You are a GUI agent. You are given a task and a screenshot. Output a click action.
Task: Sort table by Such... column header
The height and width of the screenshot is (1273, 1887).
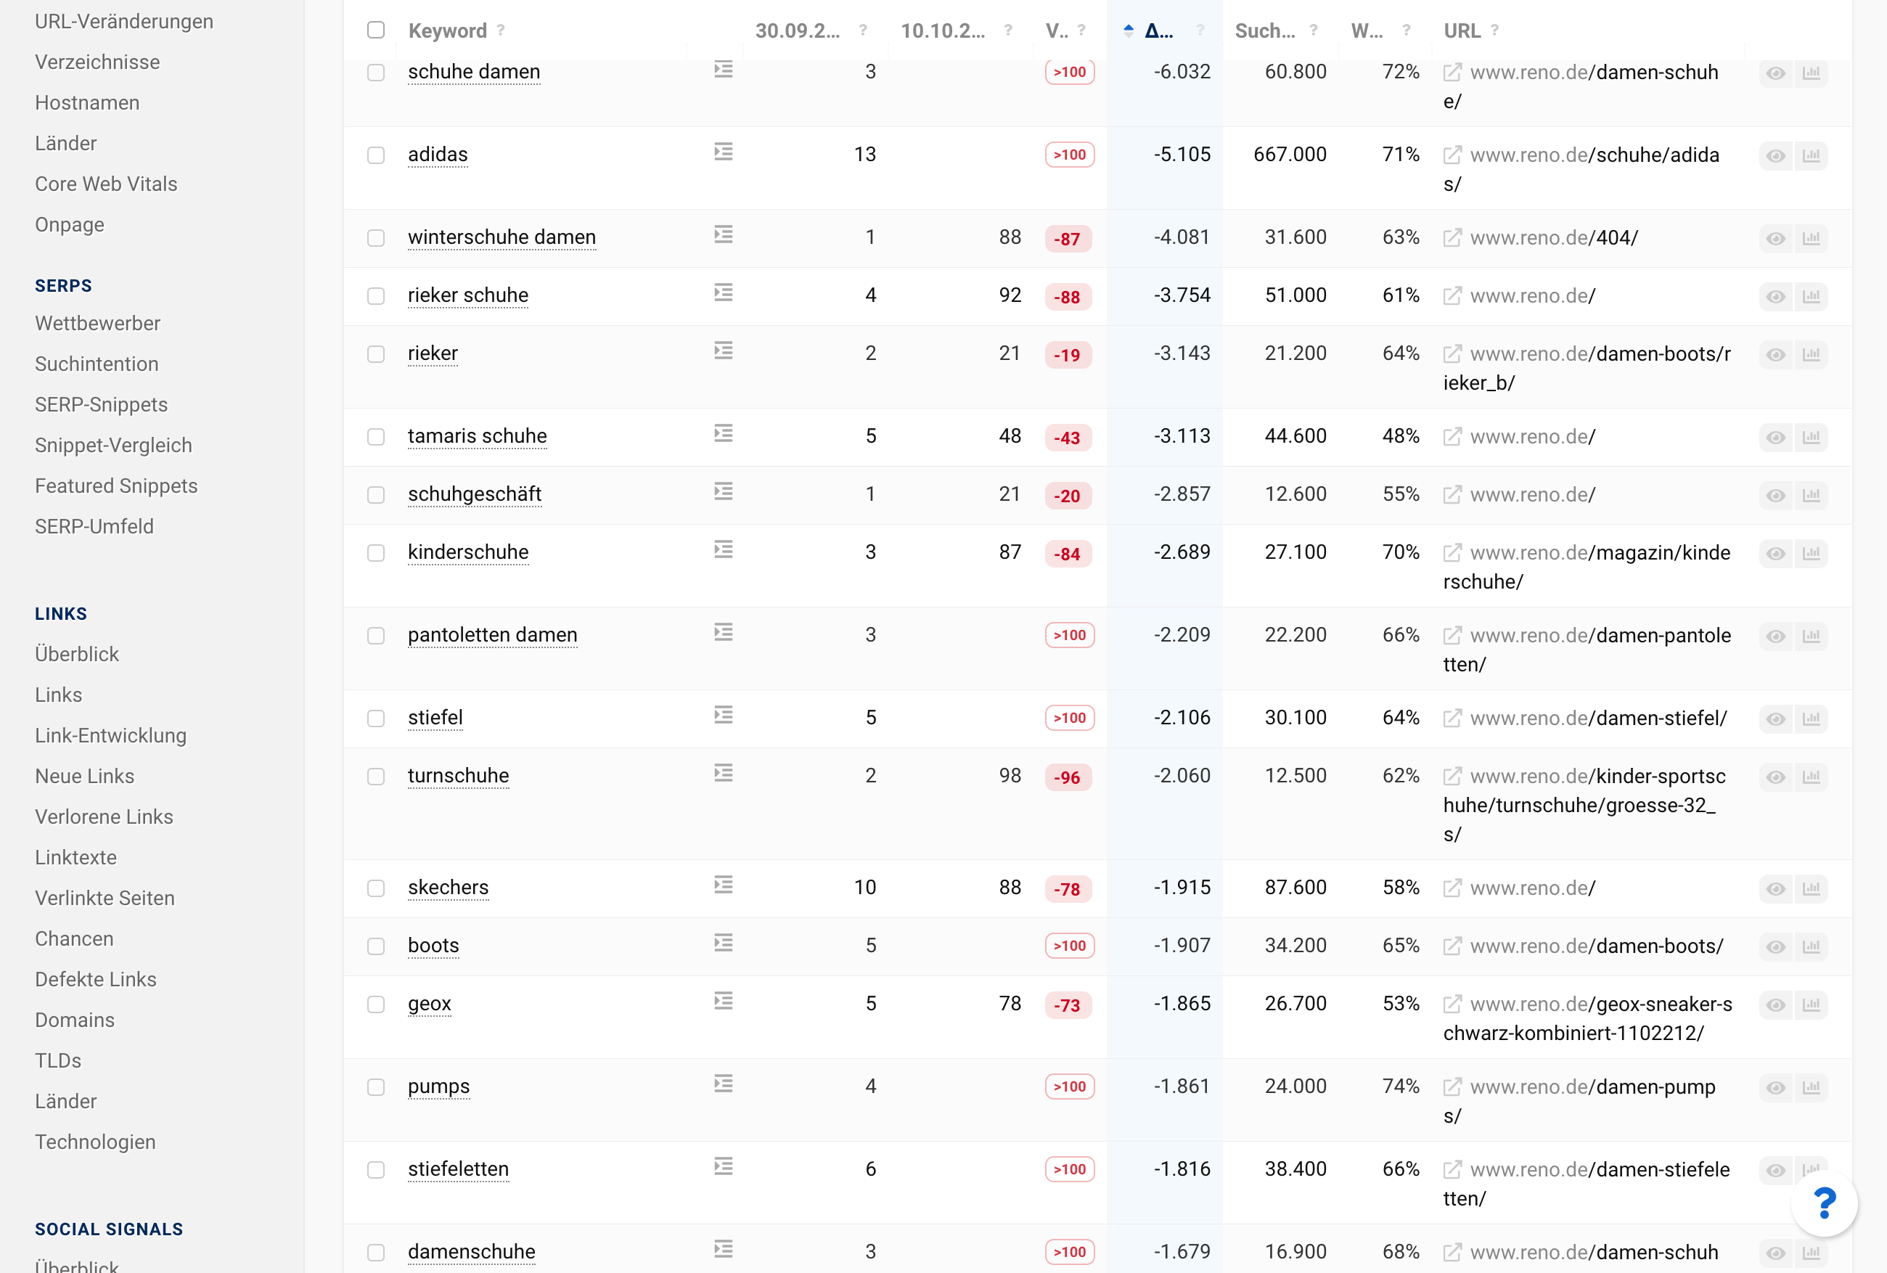1264,31
